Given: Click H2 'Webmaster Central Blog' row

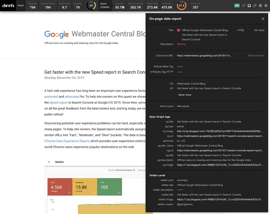Looking at the screenshot, I should click(x=191, y=84).
